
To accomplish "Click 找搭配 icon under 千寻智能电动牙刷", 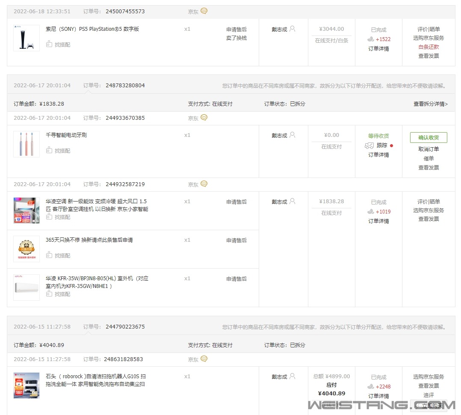I will 49,150.
